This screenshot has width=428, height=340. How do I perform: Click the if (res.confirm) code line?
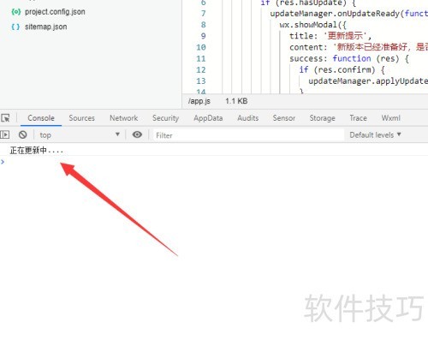click(342, 69)
